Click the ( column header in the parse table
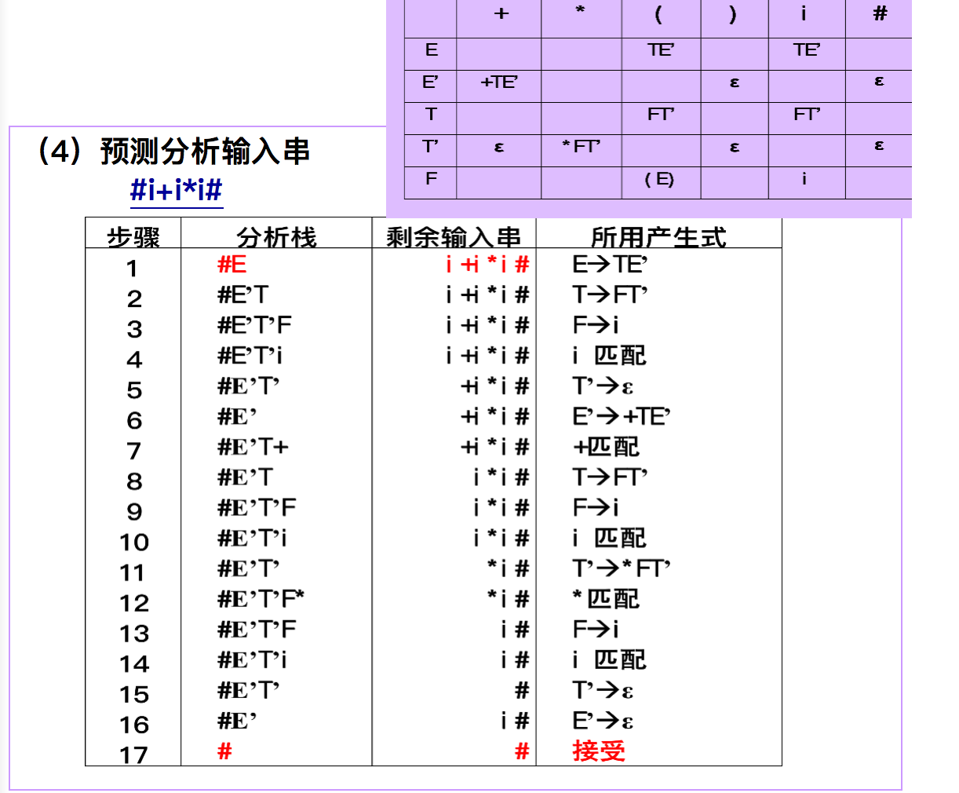This screenshot has height=793, width=959. [658, 13]
